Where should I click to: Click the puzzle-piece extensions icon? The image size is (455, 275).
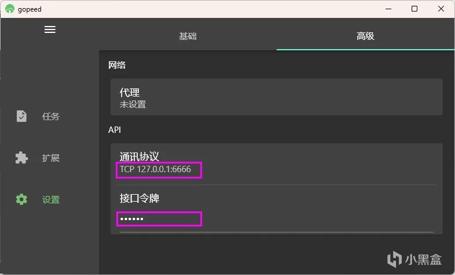[x=21, y=158]
